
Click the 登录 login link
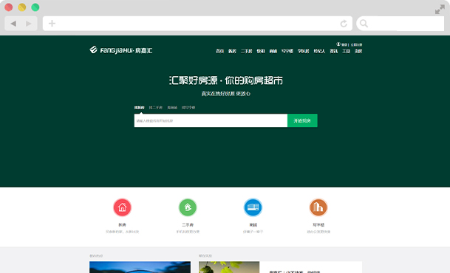[344, 45]
